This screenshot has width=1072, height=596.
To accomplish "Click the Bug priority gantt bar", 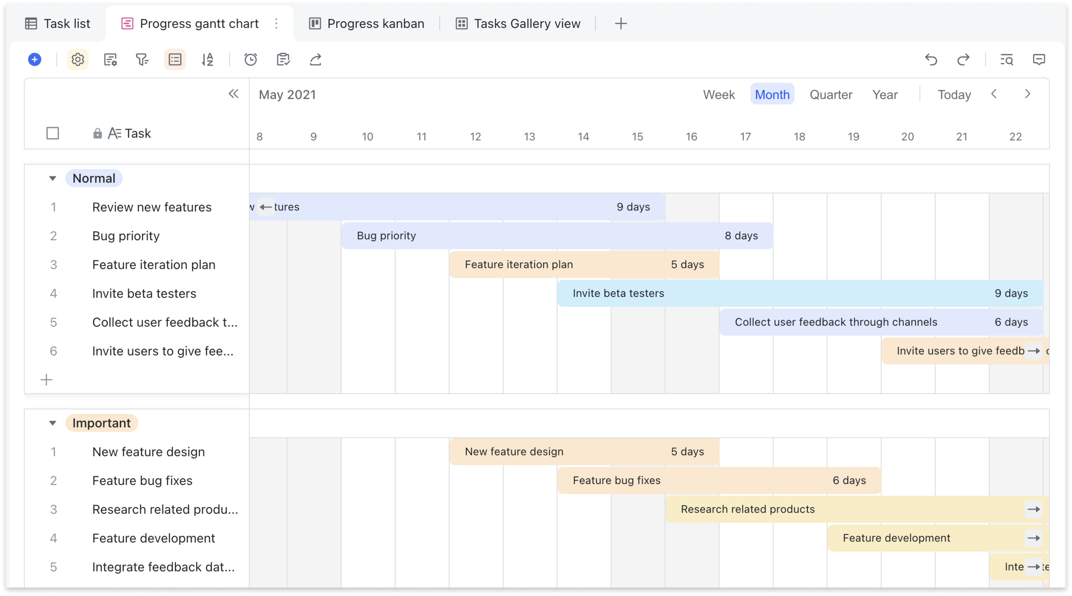I will point(557,236).
